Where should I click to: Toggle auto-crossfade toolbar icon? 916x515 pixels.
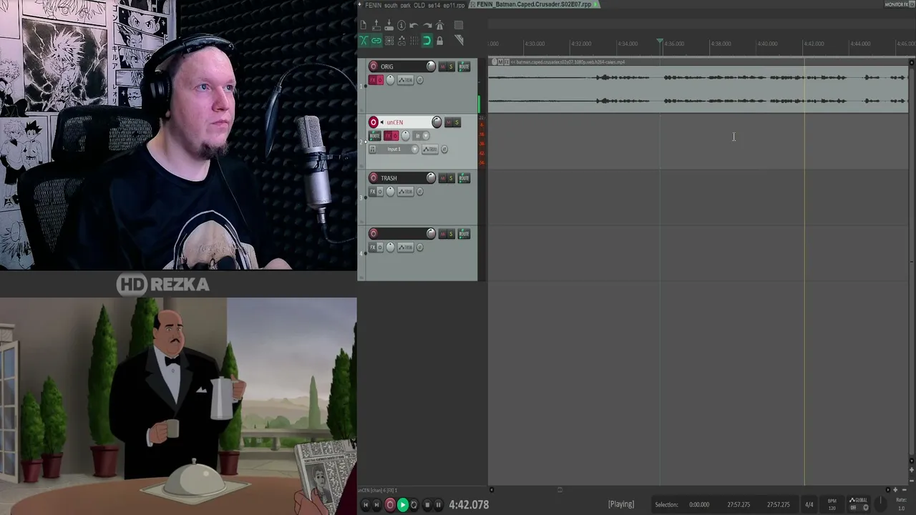[x=364, y=41]
